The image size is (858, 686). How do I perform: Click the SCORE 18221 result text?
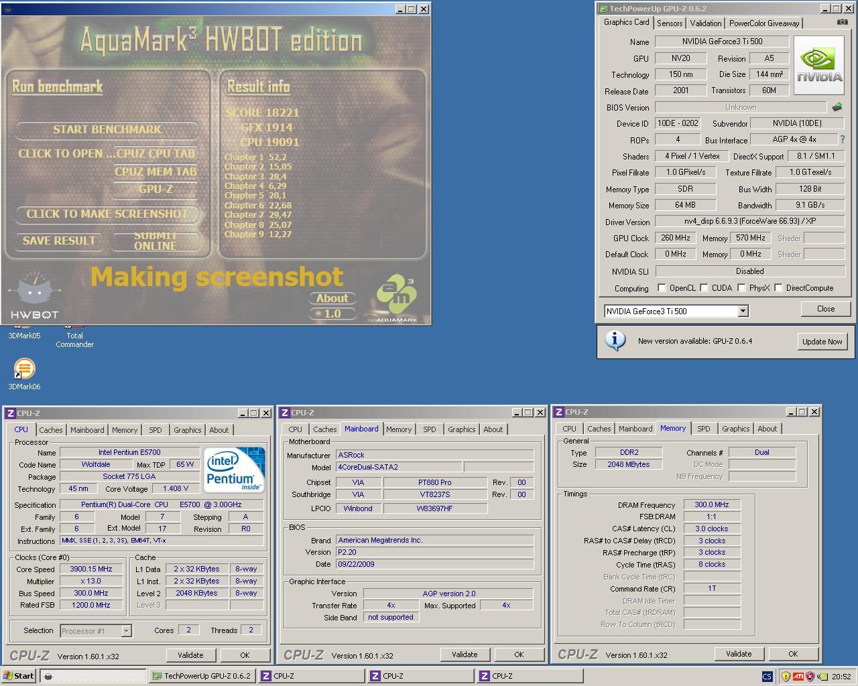coord(263,113)
